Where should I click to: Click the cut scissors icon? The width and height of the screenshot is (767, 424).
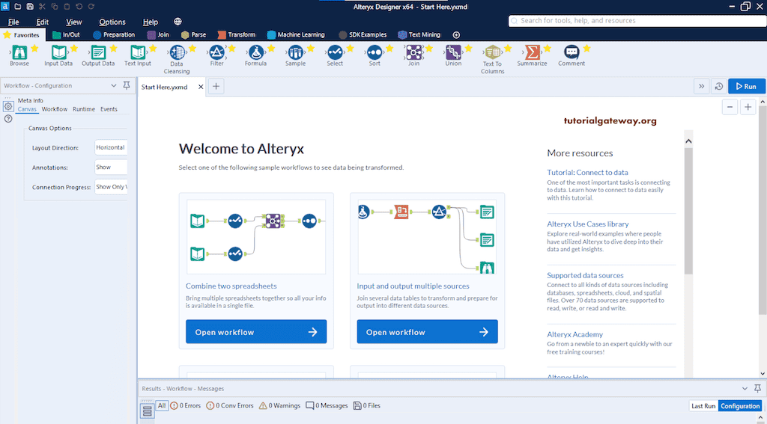tap(42, 6)
